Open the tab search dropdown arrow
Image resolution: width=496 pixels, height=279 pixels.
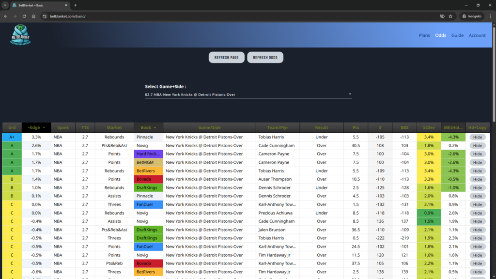tap(5, 5)
